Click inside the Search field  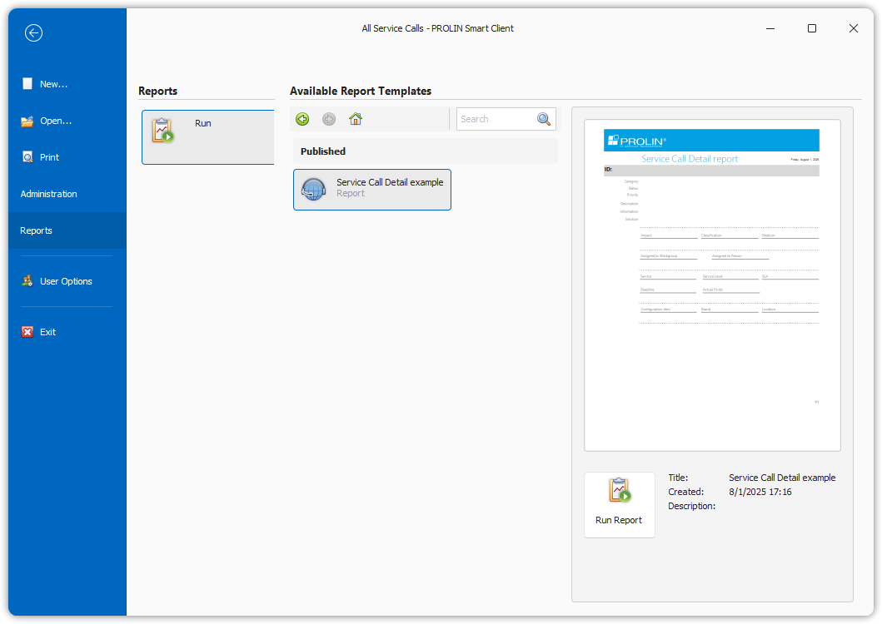click(495, 119)
